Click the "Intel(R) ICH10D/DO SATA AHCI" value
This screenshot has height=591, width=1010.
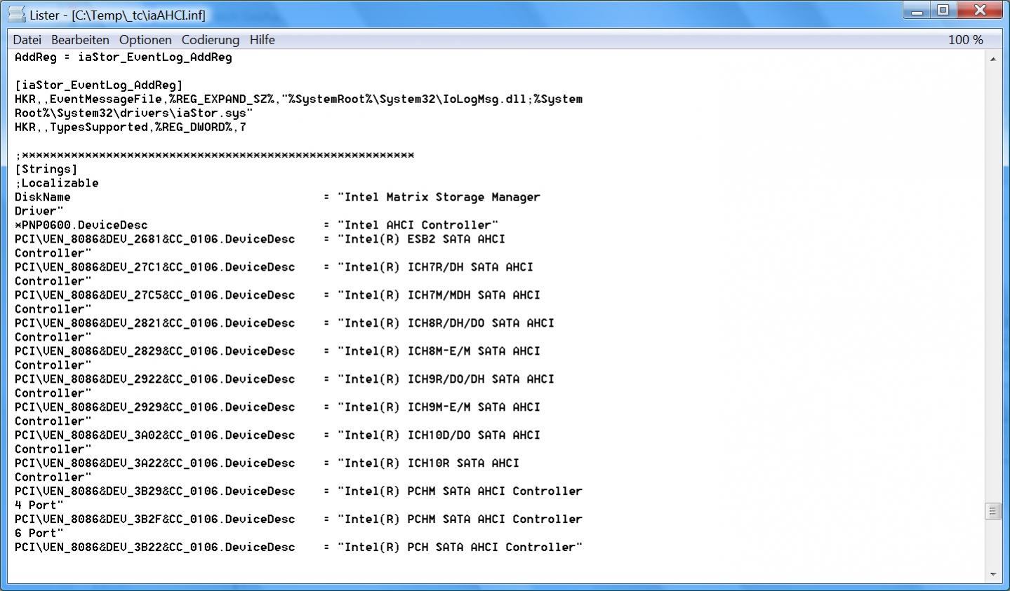pyautogui.click(x=439, y=435)
